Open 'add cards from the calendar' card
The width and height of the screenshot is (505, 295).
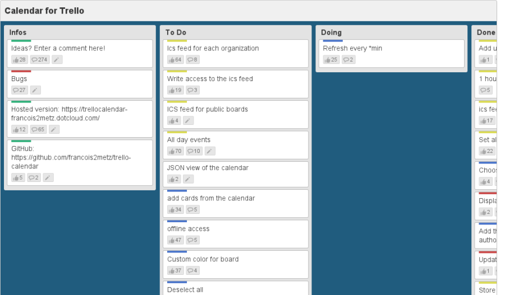(236, 204)
